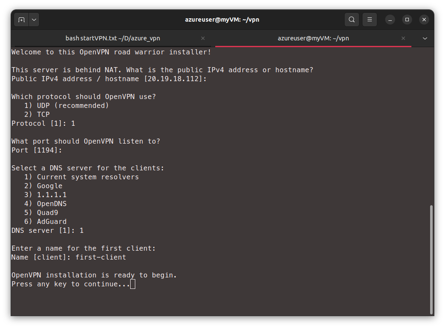This screenshot has width=445, height=328.
Task: Open the hamburger main menu
Action: point(370,20)
